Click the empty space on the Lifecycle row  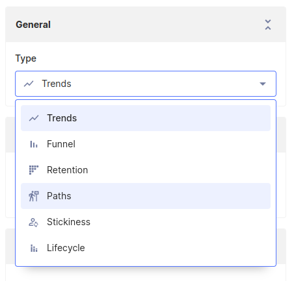pyautogui.click(x=178, y=248)
